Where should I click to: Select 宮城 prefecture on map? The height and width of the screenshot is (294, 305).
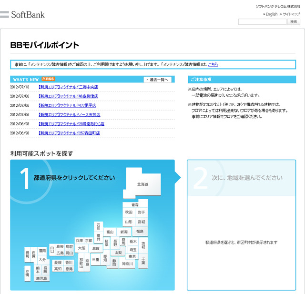point(142,222)
